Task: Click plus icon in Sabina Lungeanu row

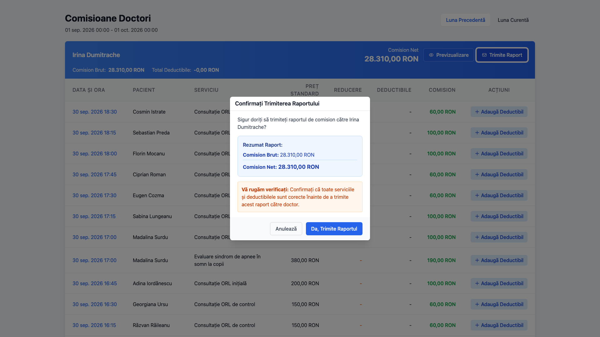Action: click(477, 216)
